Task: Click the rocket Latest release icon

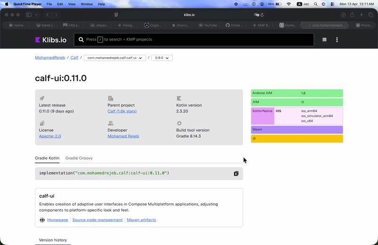Action: point(42,98)
